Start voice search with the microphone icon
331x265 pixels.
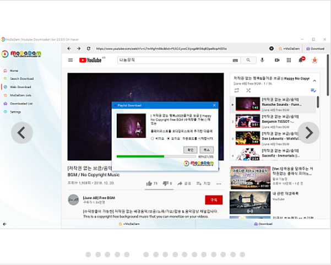click(x=262, y=60)
